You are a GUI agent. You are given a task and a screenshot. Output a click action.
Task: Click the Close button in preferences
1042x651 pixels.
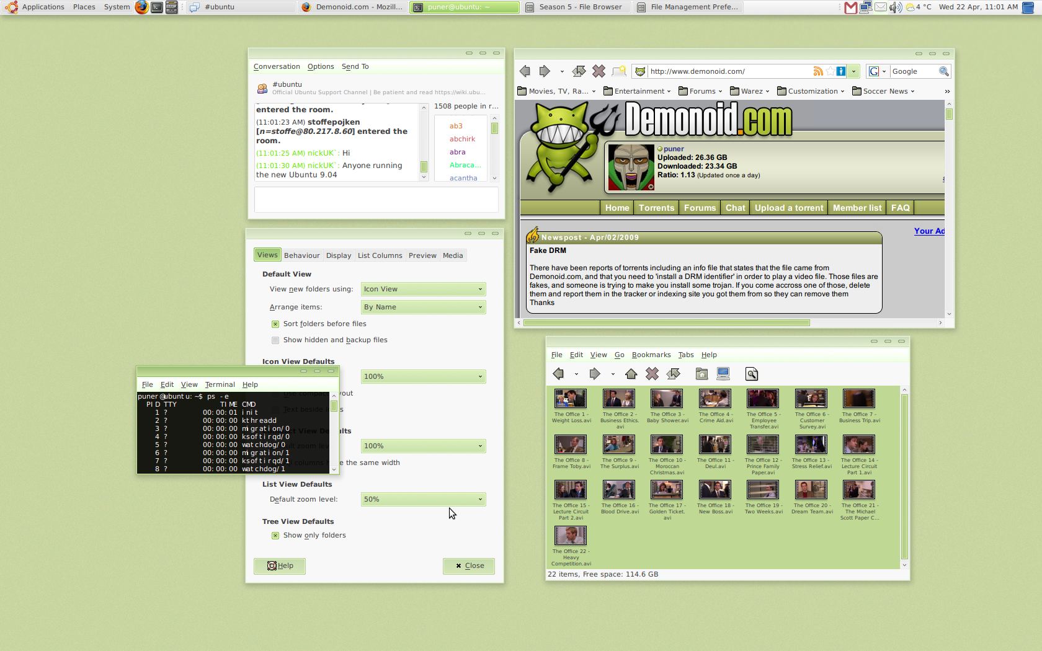pos(469,566)
